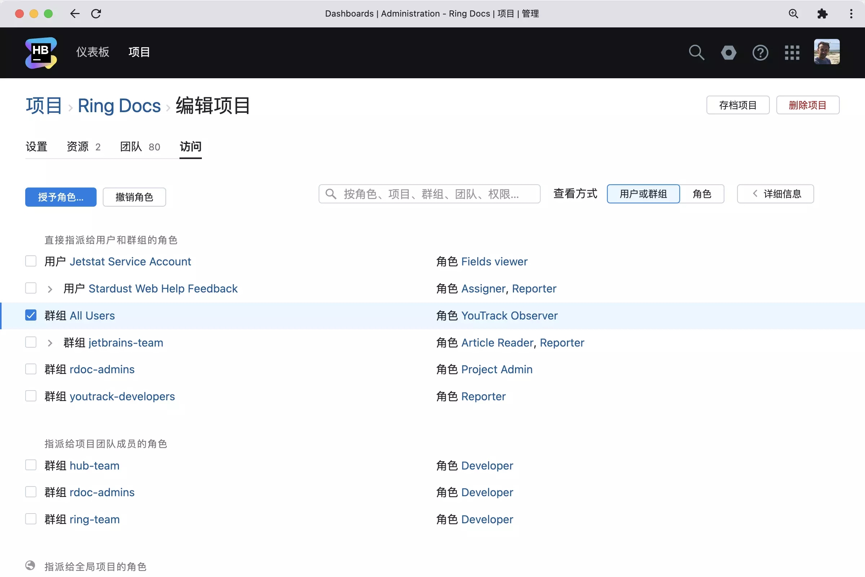The image size is (865, 577).
Task: Expand the Stardust Web Help Feedback row
Action: pyautogui.click(x=50, y=288)
